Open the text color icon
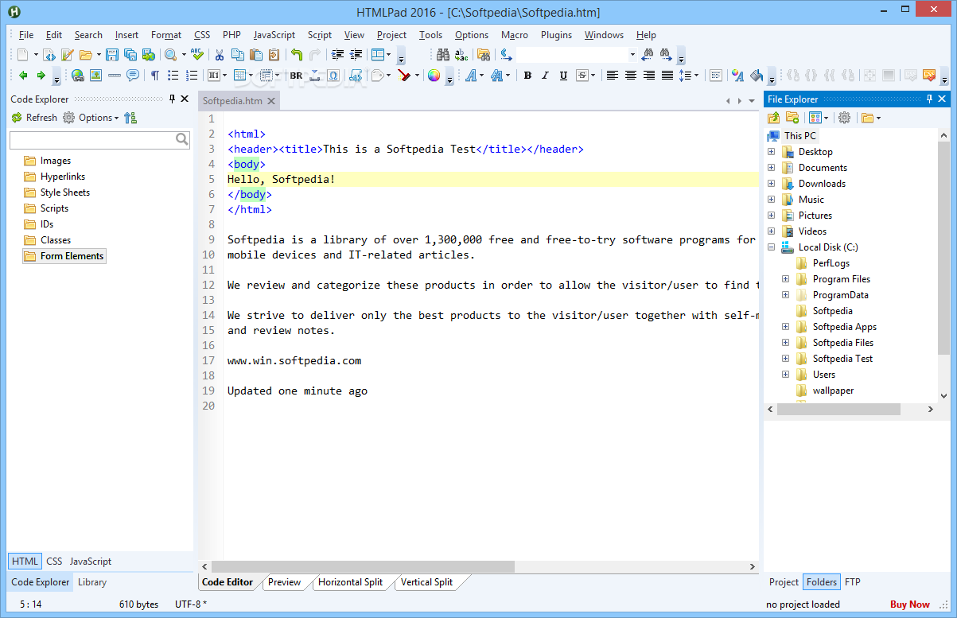Viewport: 957px width, 618px height. [x=737, y=76]
